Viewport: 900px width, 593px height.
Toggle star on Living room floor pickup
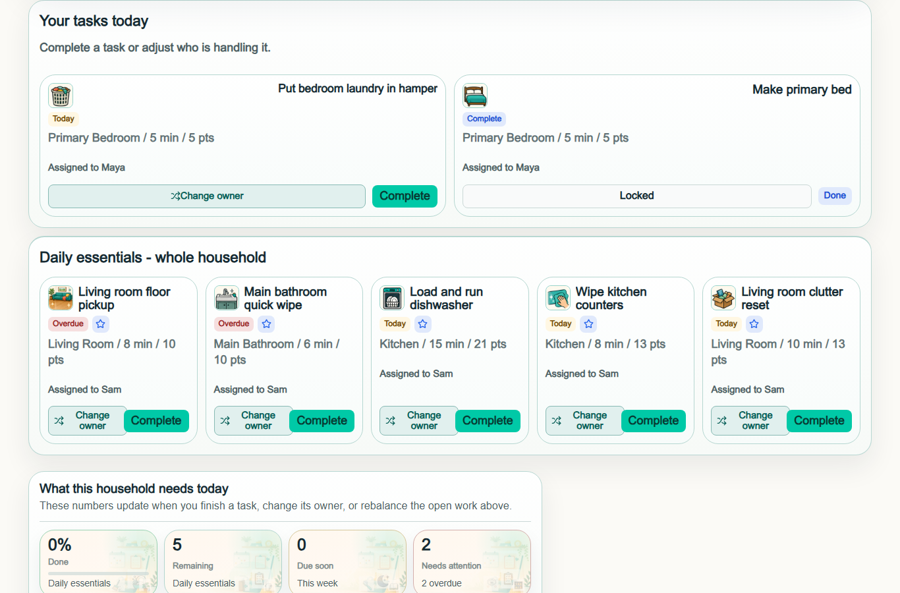click(x=100, y=324)
